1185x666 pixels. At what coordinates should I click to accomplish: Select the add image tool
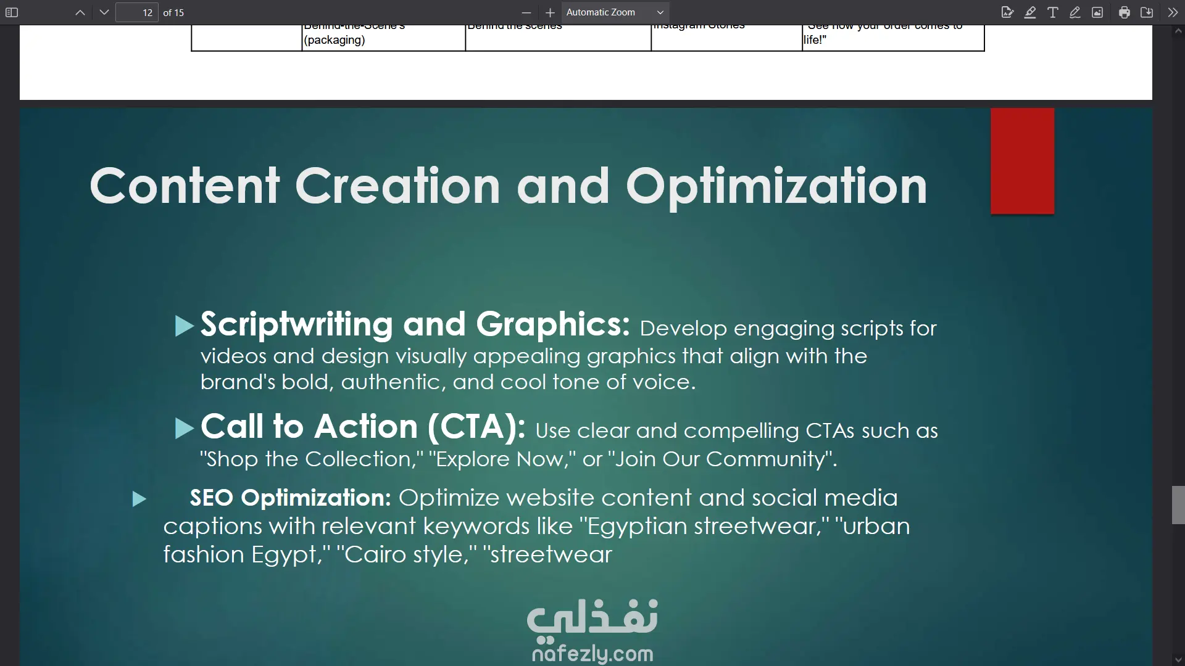[x=1097, y=12]
